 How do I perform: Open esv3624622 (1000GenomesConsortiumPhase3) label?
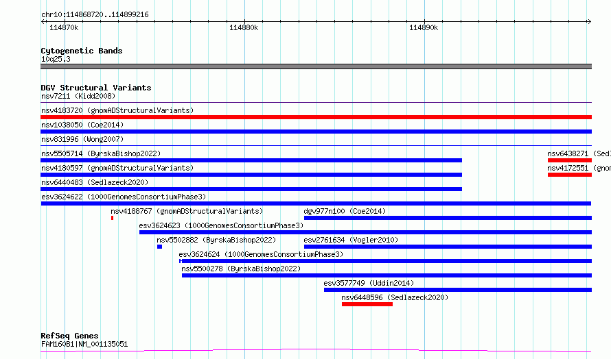tap(124, 197)
